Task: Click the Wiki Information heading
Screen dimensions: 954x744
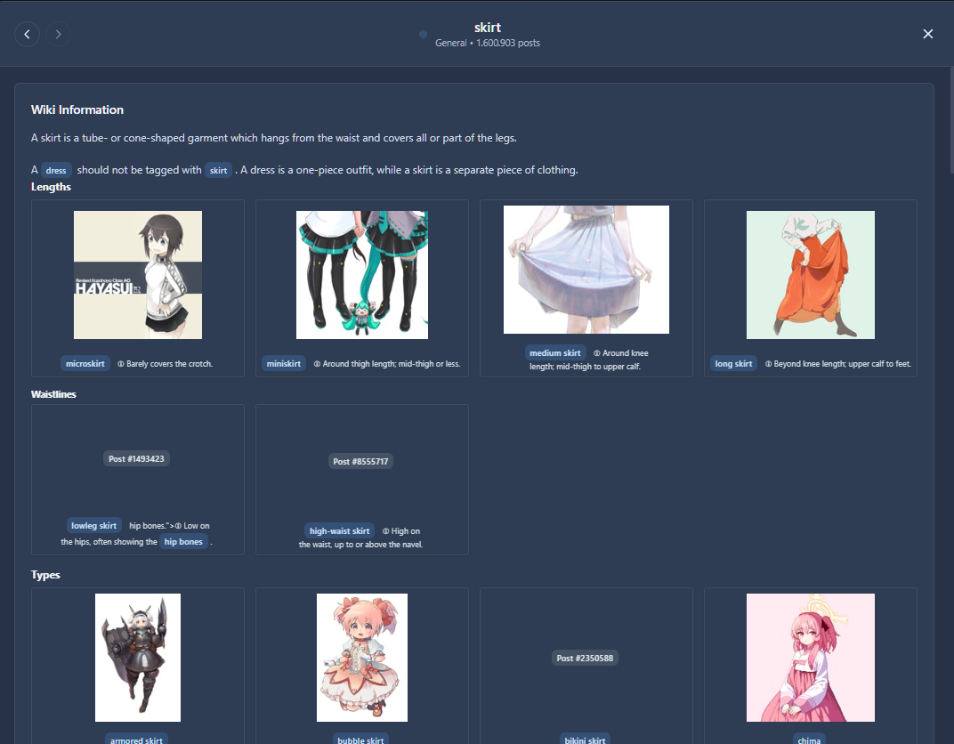Action: (x=77, y=109)
